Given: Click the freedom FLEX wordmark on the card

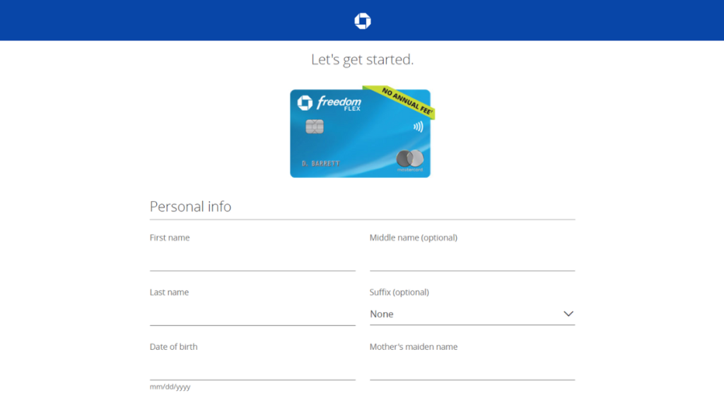Looking at the screenshot, I should (339, 103).
